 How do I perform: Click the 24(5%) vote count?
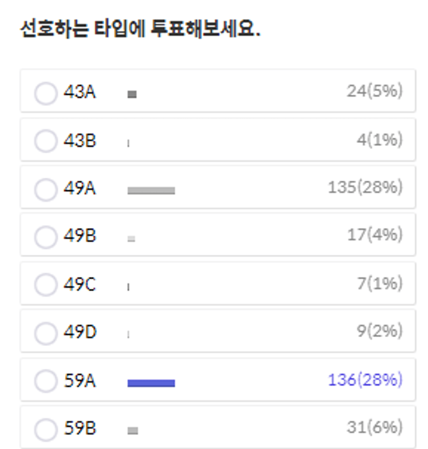pyautogui.click(x=375, y=91)
